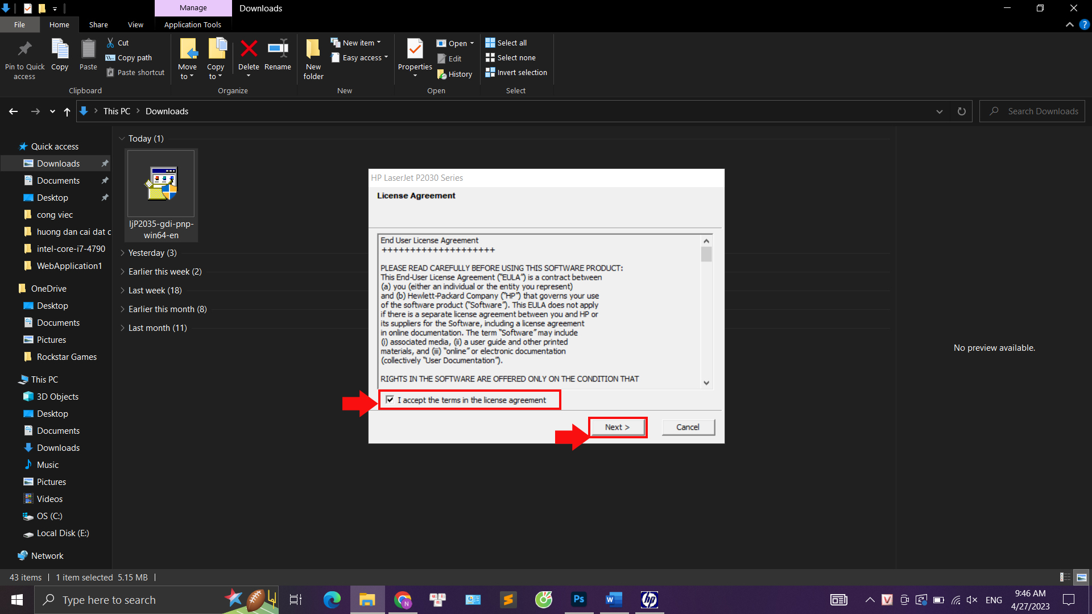1092x614 pixels.
Task: Click the Edit command in ribbon
Action: (x=449, y=59)
